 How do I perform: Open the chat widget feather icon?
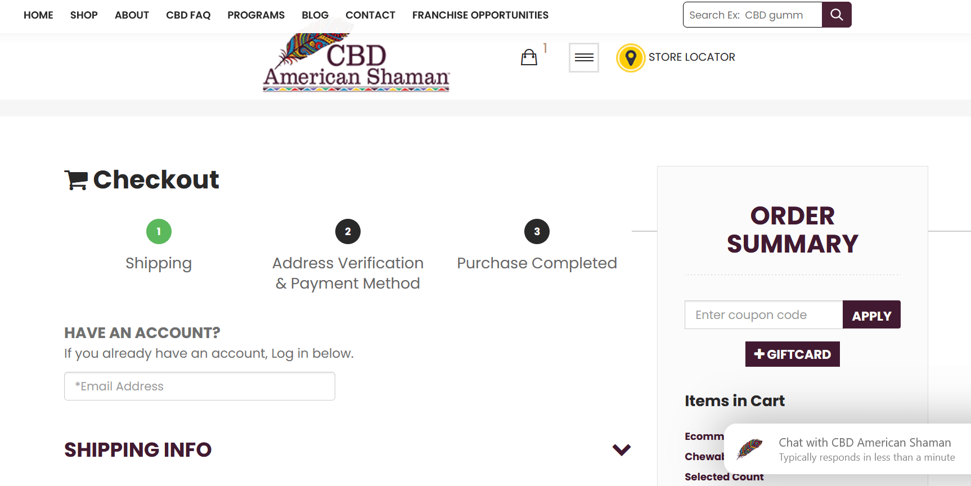tap(750, 448)
